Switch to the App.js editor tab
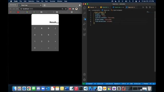Viewport: 164px width, 92px height. 92,7
